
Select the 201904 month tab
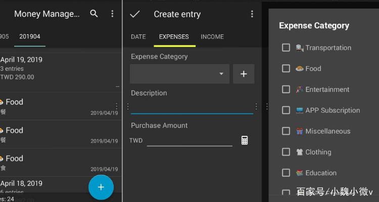click(x=30, y=36)
